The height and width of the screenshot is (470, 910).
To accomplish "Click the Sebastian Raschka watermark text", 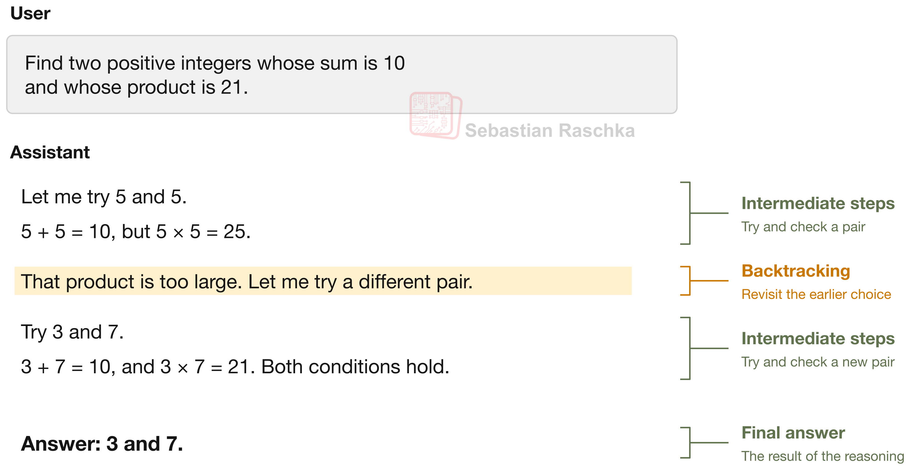I will (x=550, y=130).
